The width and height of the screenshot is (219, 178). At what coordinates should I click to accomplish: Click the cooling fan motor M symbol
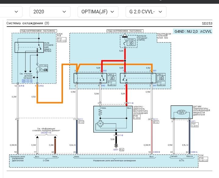tap(100, 124)
